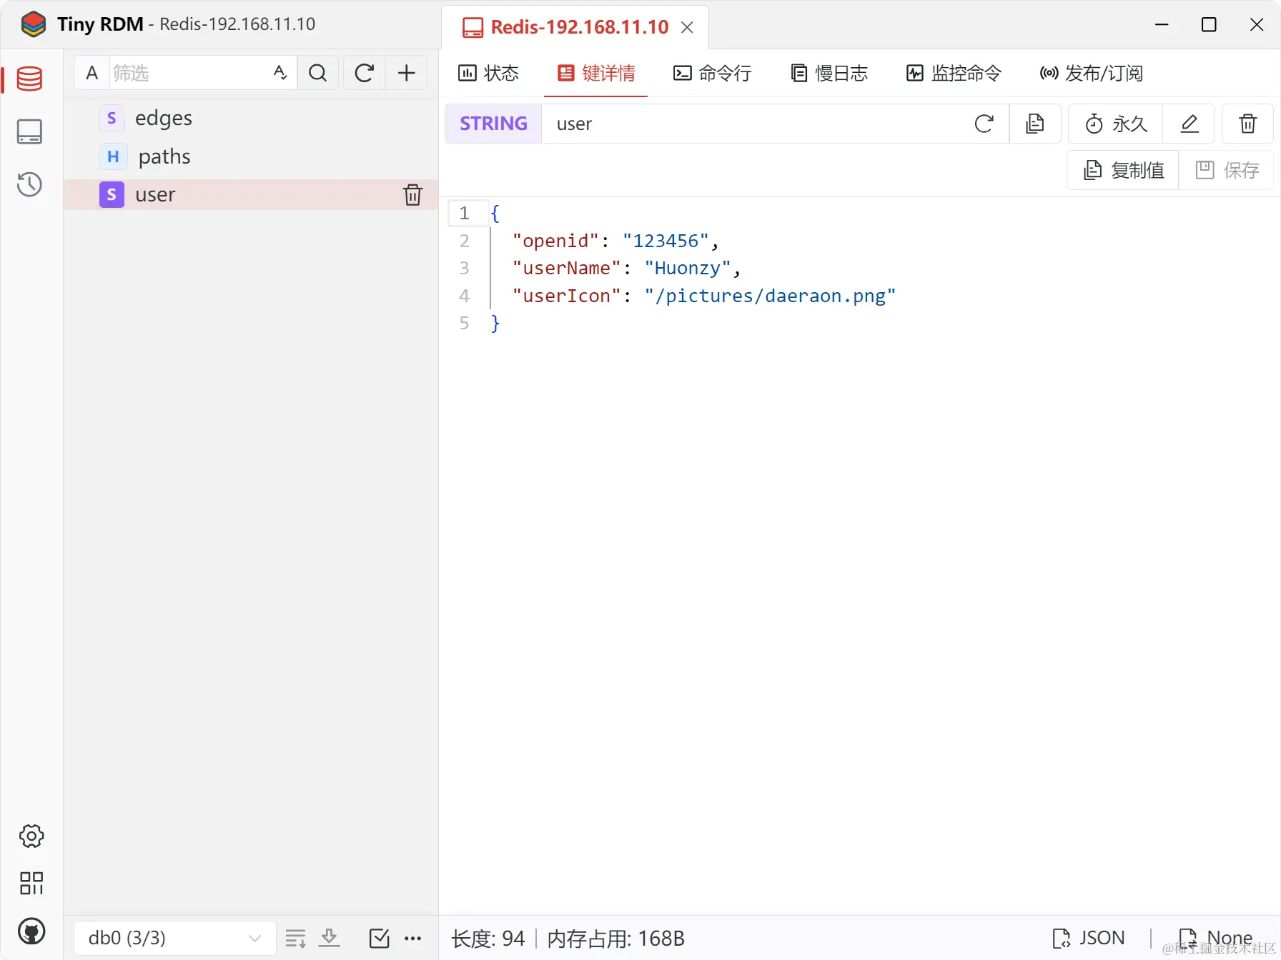Click the key name field showing user
The width and height of the screenshot is (1281, 960).
751,124
